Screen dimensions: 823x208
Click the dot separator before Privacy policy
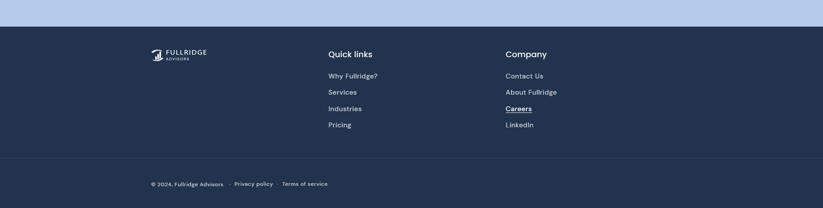230,184
